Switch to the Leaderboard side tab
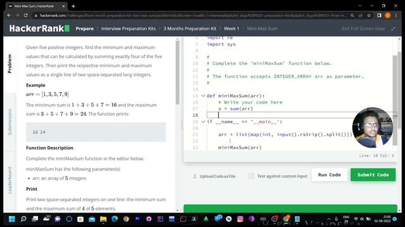 [10, 180]
